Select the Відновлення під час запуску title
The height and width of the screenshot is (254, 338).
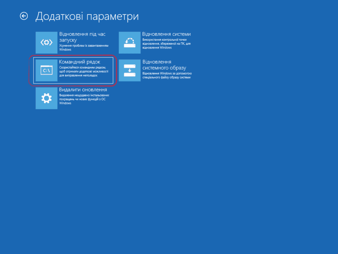point(82,34)
